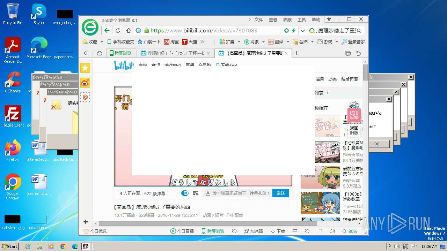This screenshot has width=447, height=251.
Task: Expand the 截图 dropdown arrow
Action: tap(312, 42)
